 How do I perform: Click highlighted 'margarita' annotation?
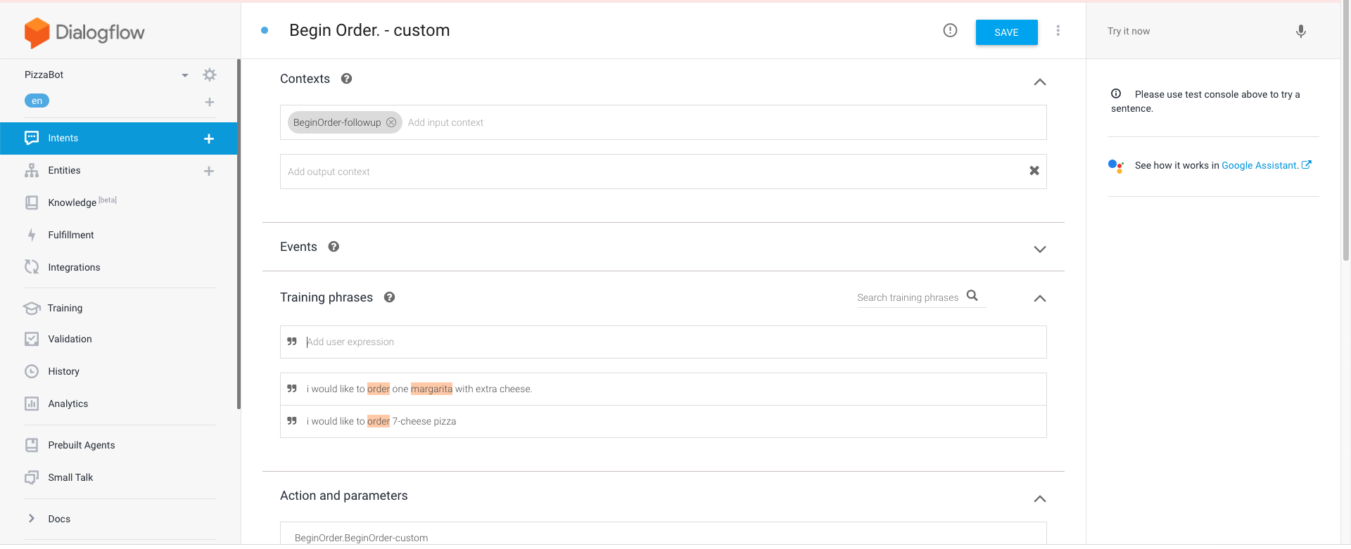tap(431, 389)
